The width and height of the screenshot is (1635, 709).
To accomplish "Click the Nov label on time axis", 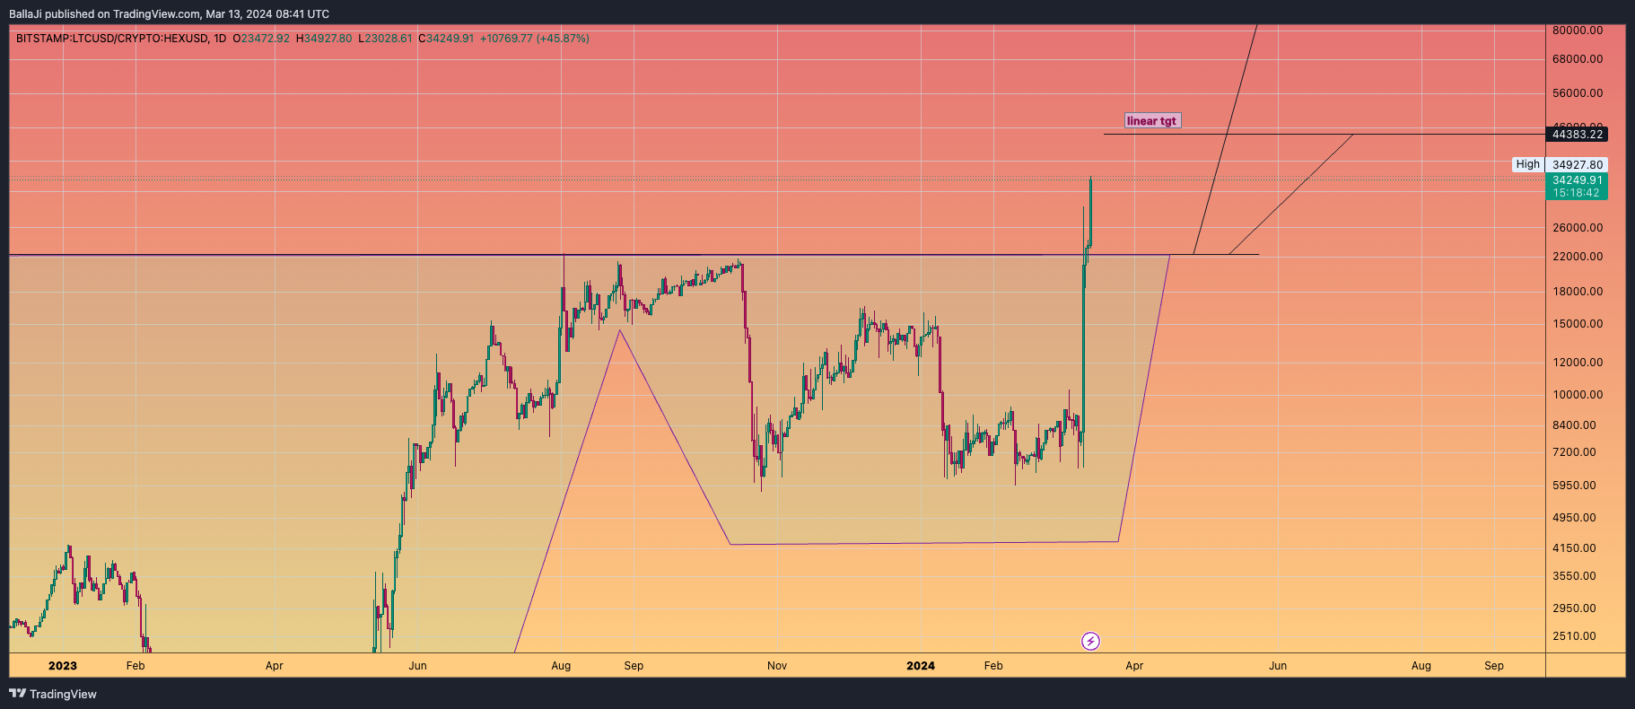I will point(777,666).
